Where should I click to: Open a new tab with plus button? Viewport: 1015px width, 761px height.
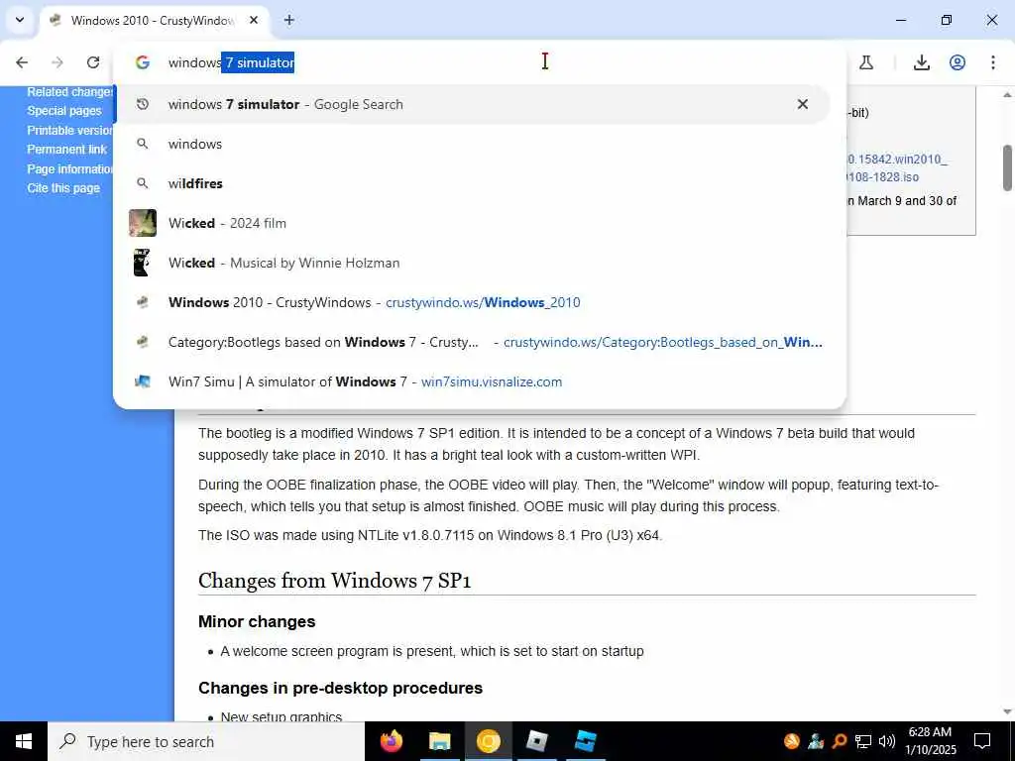[x=289, y=20]
